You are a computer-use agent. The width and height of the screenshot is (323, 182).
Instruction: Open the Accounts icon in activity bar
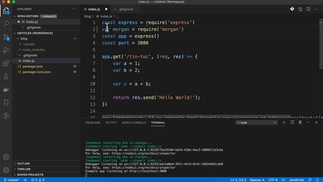click(6, 157)
